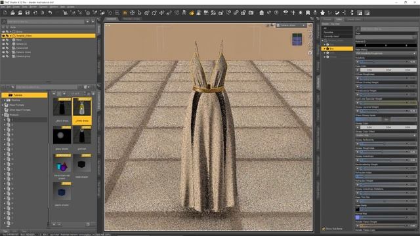Toggle selectable arrow for Tempest_Dress node
The image size is (420, 236).
(7, 35)
